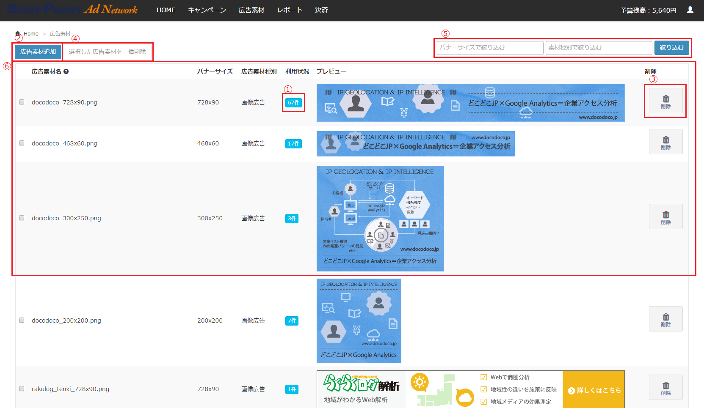This screenshot has width=704, height=408.
Task: Click the user account icon
Action: click(690, 10)
